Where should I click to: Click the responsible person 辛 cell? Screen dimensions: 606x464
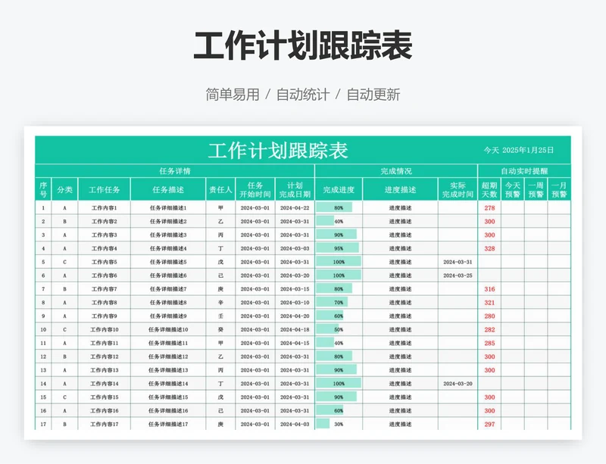click(220, 303)
